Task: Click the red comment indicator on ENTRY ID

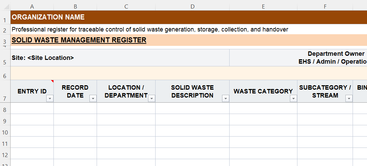Action: 52,81
